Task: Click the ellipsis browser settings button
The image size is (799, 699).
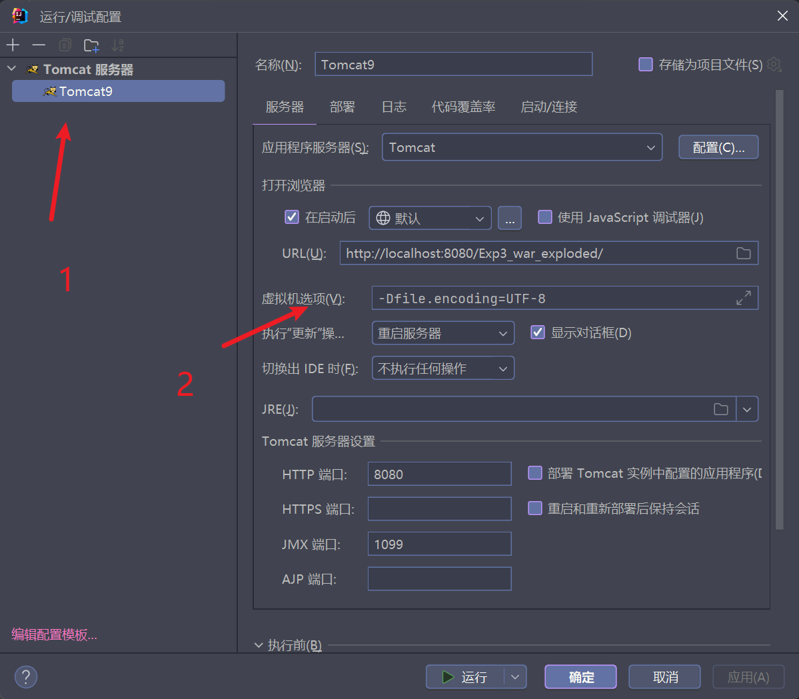Action: point(510,218)
